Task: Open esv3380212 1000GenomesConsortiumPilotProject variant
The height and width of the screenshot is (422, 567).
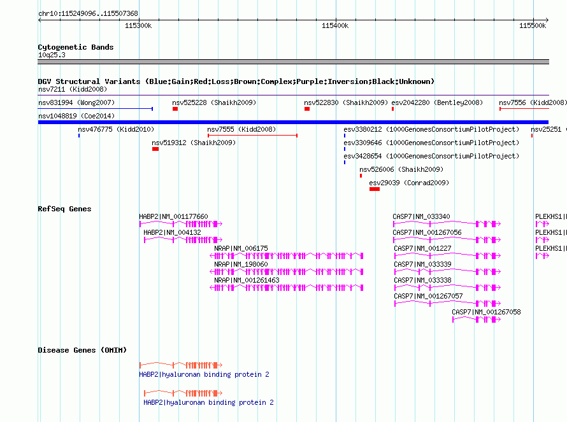Action: click(x=431, y=129)
